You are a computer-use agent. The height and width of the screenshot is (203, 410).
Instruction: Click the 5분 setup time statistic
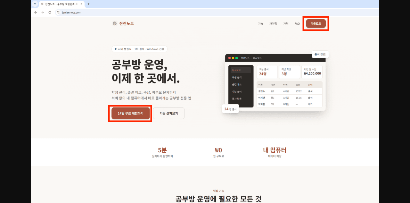point(162,152)
